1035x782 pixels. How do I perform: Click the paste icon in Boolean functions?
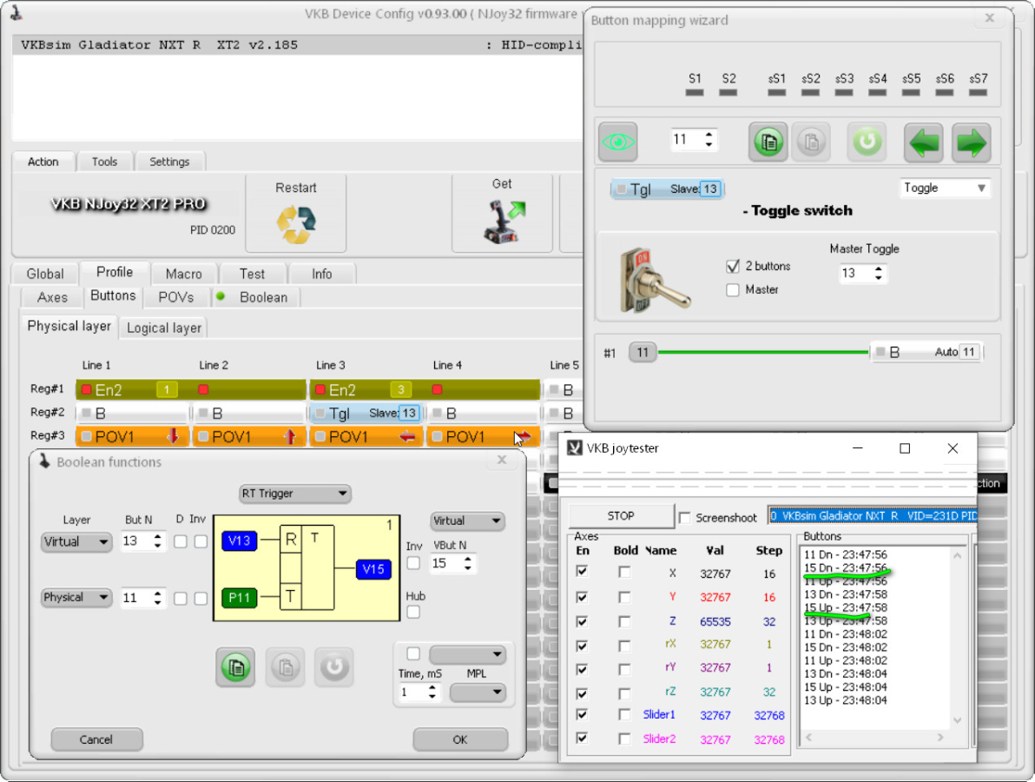285,667
